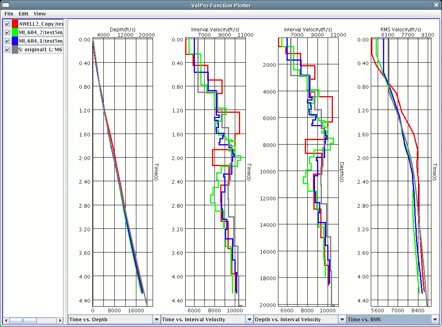The image size is (442, 327).
Task: Select the S: original1 L: list entry
Action: click(41, 50)
